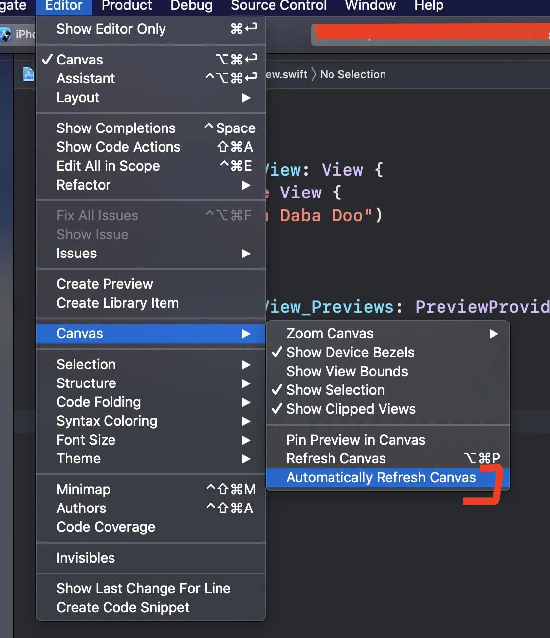This screenshot has height=638, width=550.
Task: Select Automatically Refresh Canvas
Action: coord(381,477)
